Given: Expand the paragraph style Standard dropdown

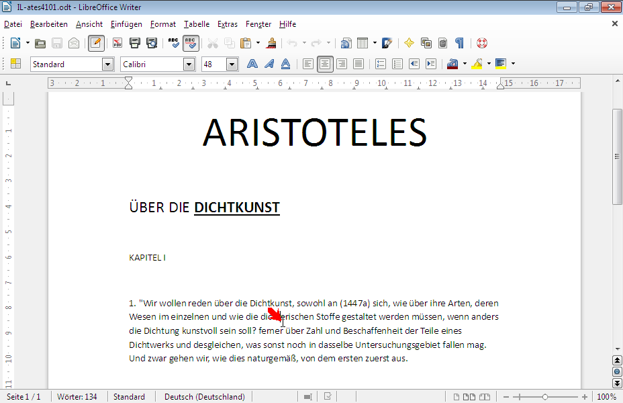Looking at the screenshot, I should point(107,64).
